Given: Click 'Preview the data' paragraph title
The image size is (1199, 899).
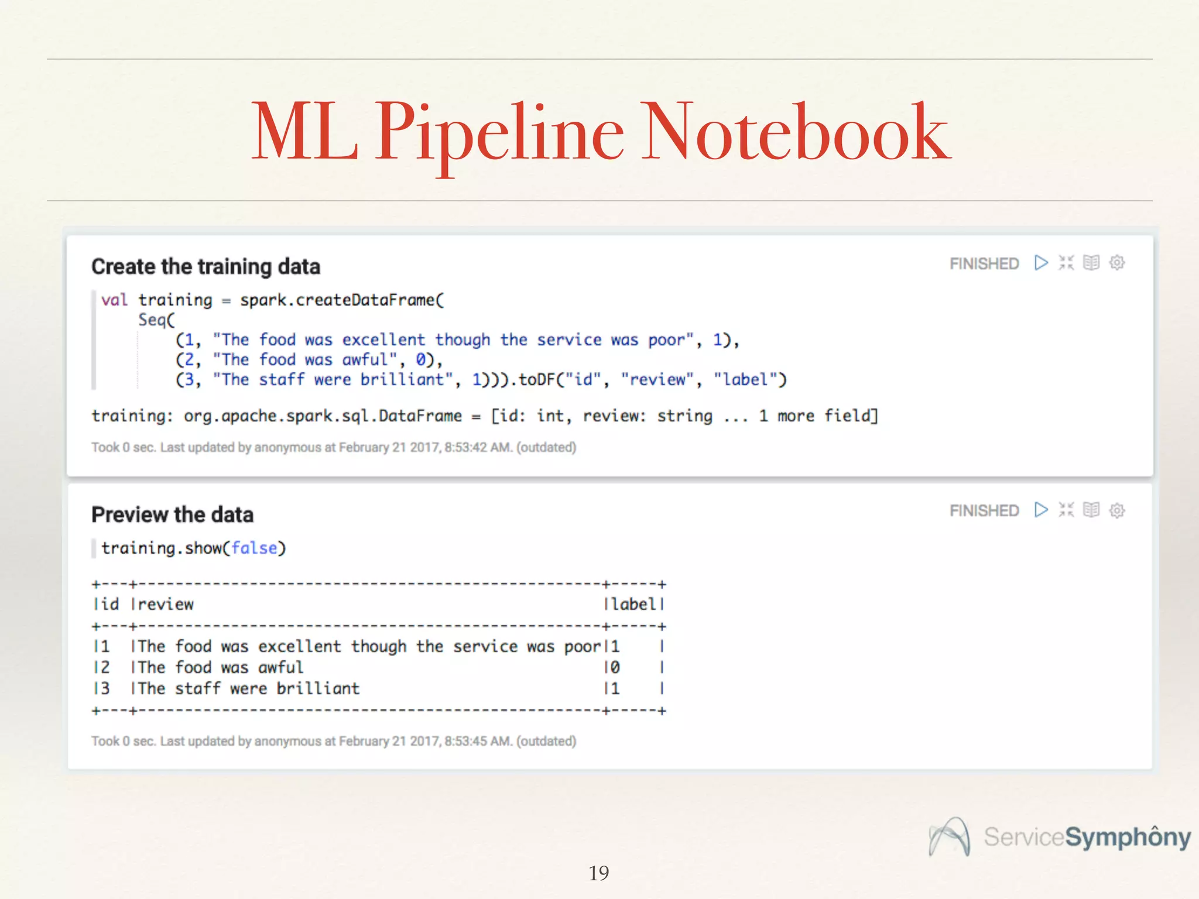Looking at the screenshot, I should click(172, 514).
